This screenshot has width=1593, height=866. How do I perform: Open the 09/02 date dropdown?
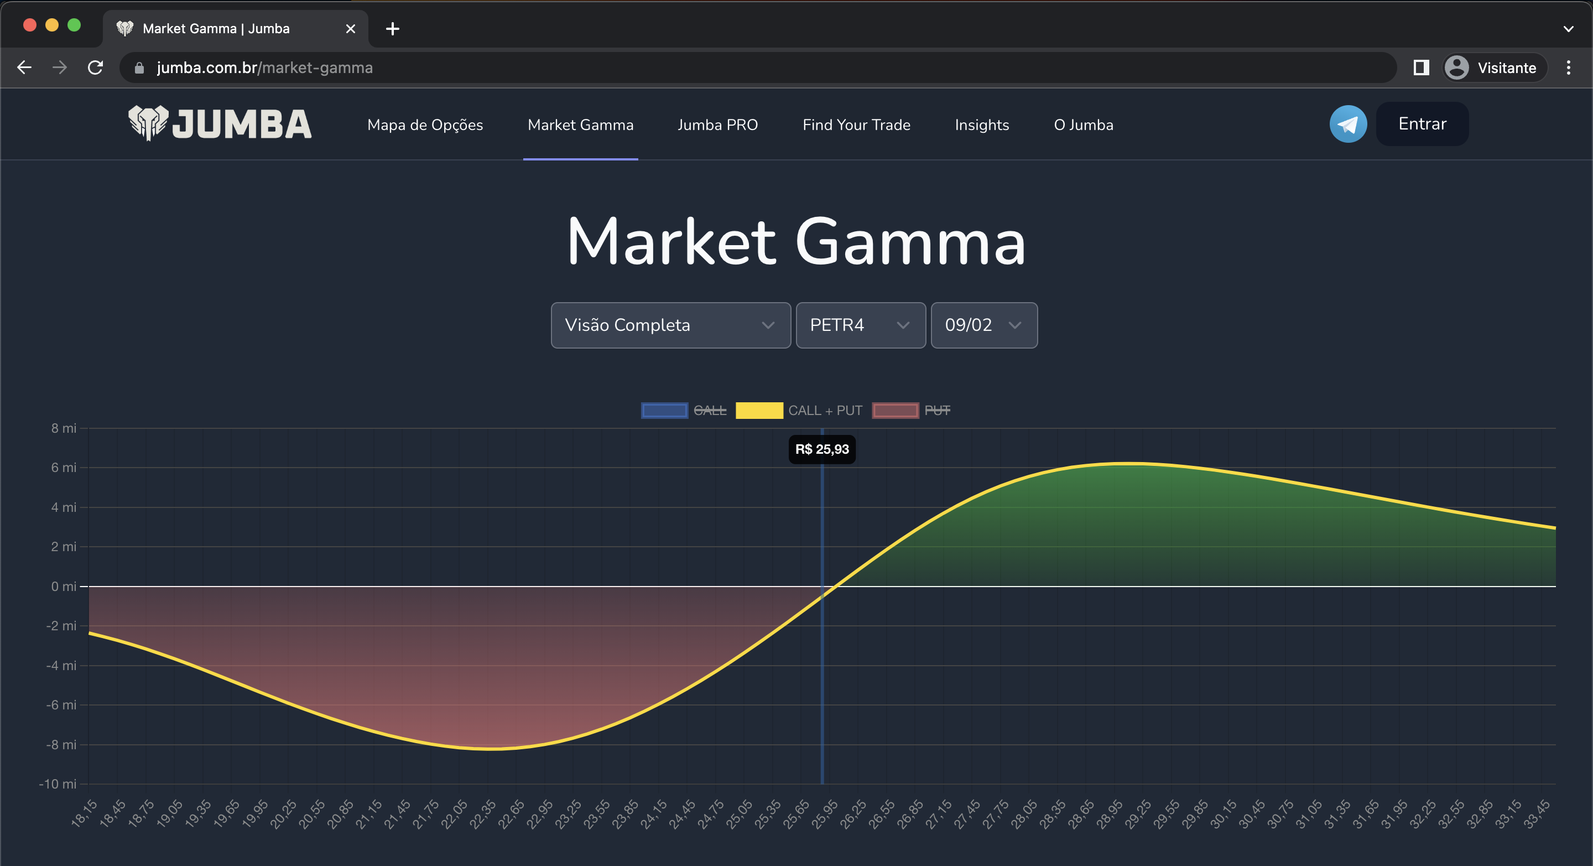tap(983, 325)
